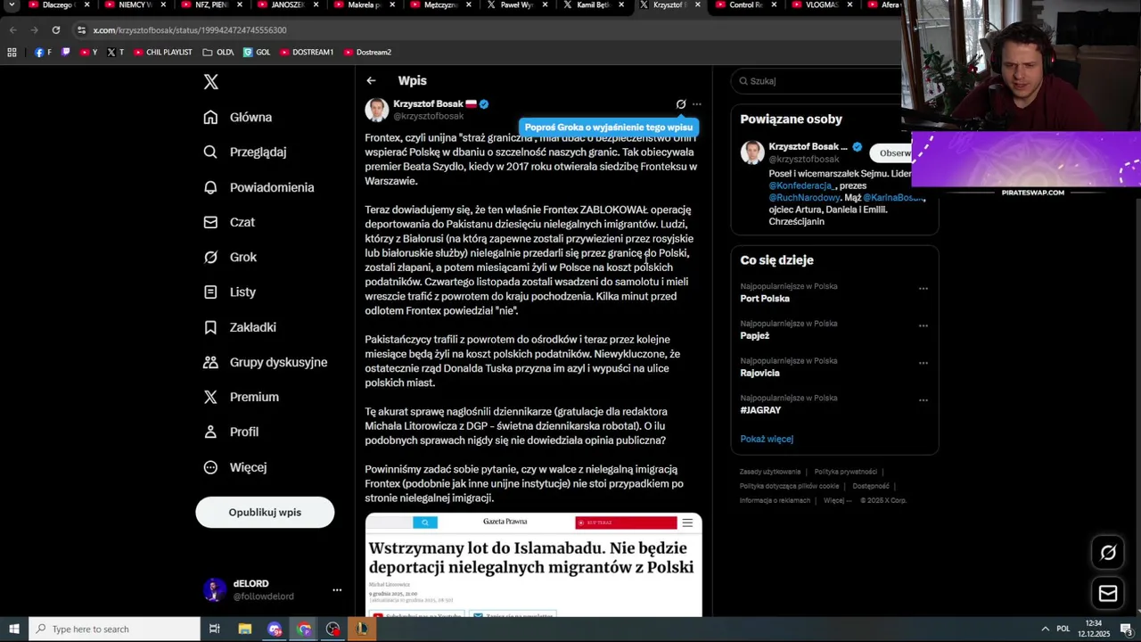Open floating Grok button at bottom right
1141x642 pixels.
point(1108,553)
